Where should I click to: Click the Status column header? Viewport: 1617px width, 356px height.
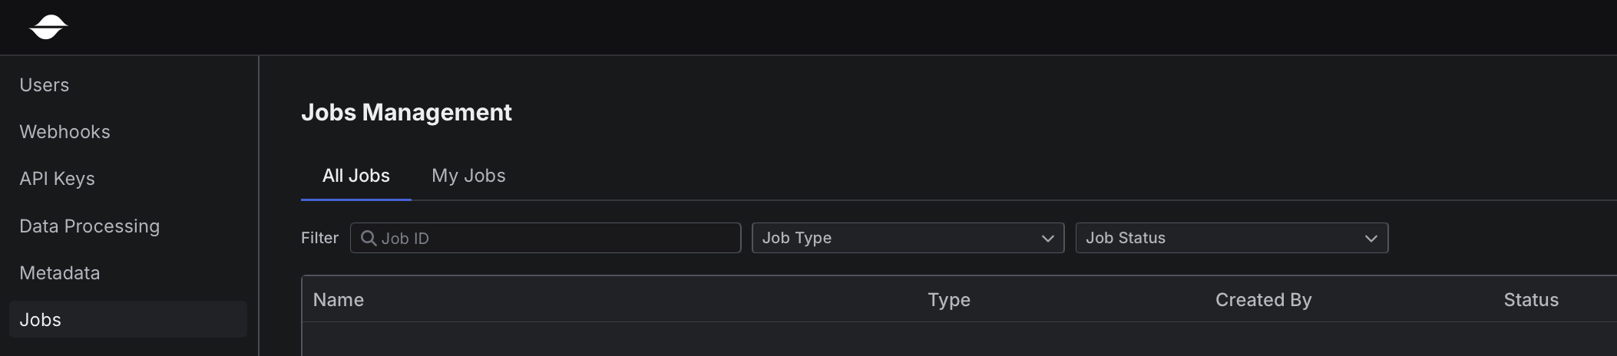tap(1531, 300)
